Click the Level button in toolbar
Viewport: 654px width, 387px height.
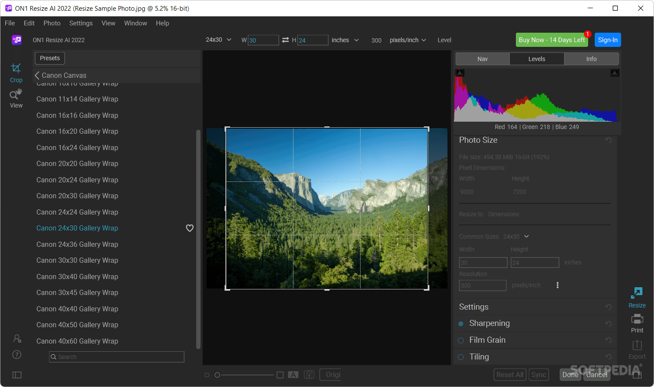444,40
